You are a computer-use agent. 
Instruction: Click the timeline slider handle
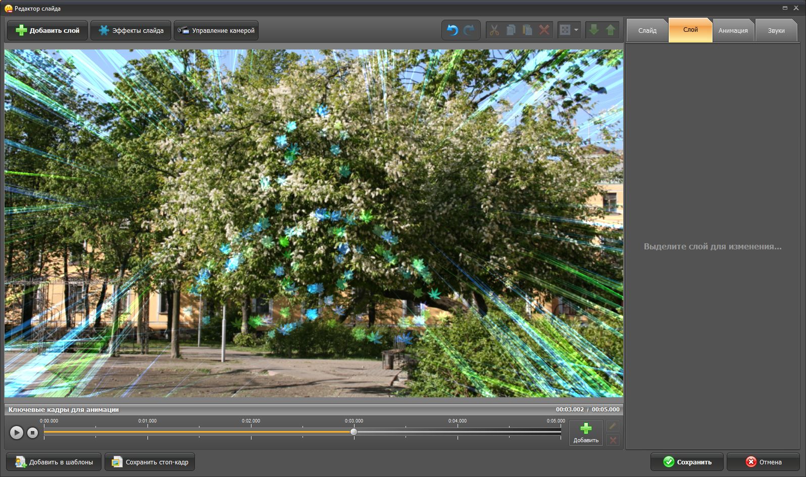click(354, 432)
